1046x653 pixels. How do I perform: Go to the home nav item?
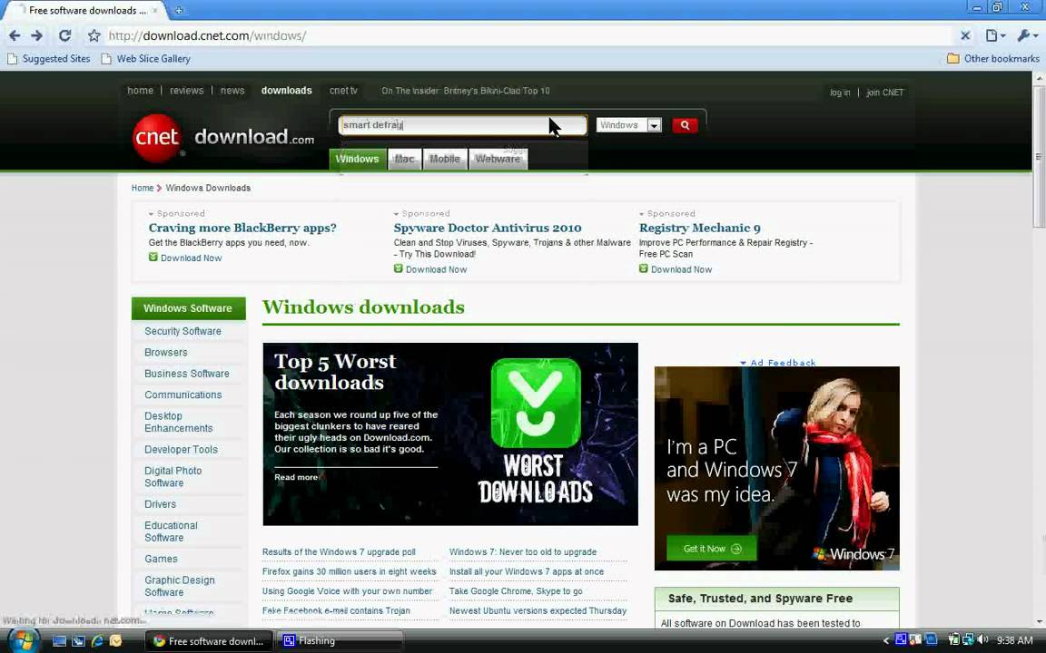[x=140, y=91]
